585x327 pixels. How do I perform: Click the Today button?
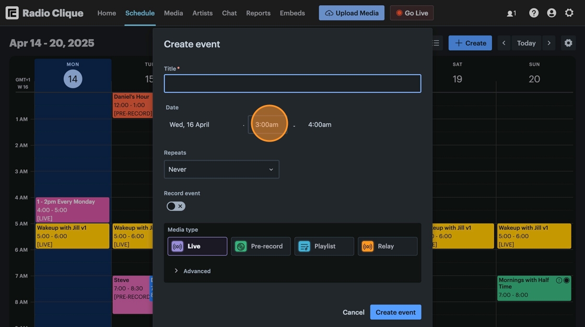pyautogui.click(x=526, y=43)
